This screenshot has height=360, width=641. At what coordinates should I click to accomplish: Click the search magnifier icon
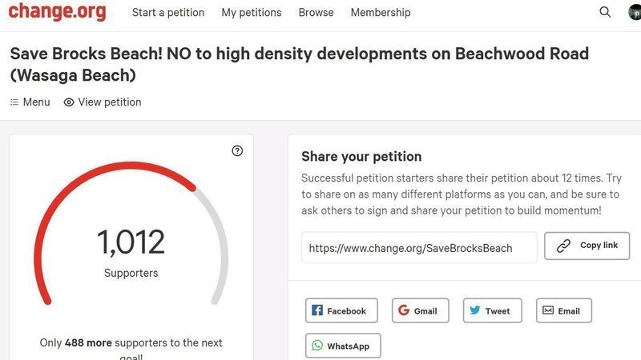(x=605, y=12)
